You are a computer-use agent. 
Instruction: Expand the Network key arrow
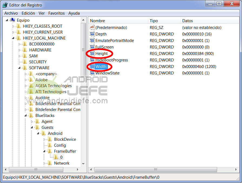click(44, 163)
